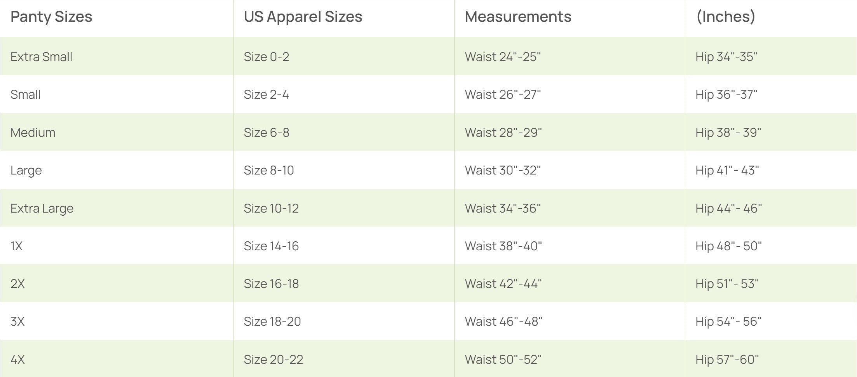Select the Small size label
Viewport: 857px width, 377px height.
[x=25, y=94]
